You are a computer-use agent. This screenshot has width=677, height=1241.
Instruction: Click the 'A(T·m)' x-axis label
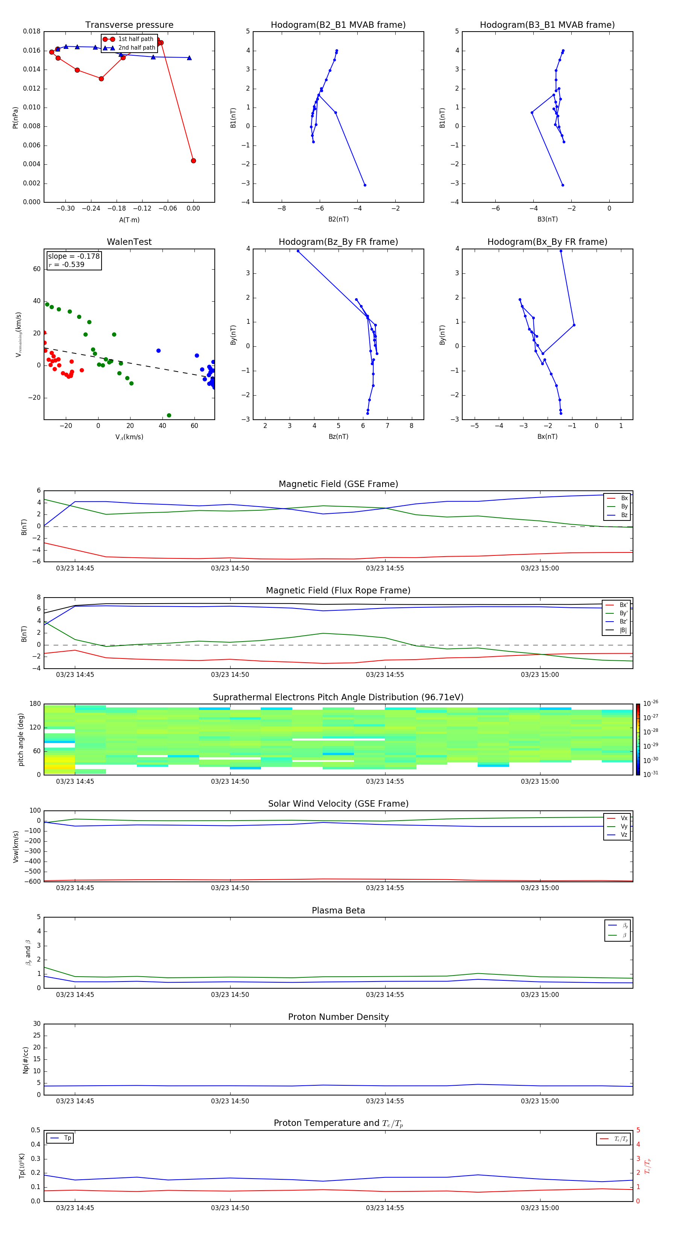pyautogui.click(x=129, y=220)
